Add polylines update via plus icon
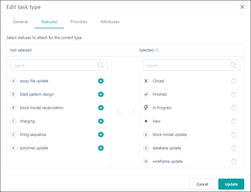 [101, 148]
